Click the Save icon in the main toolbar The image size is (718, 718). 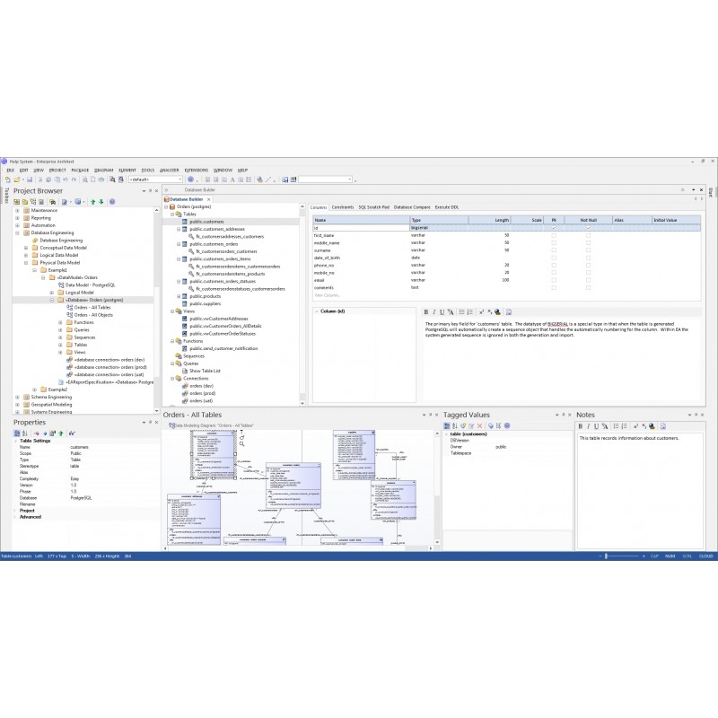click(x=31, y=179)
